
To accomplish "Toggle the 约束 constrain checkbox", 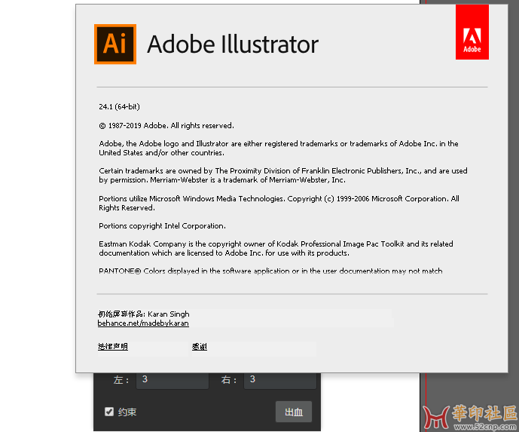I will 109,412.
